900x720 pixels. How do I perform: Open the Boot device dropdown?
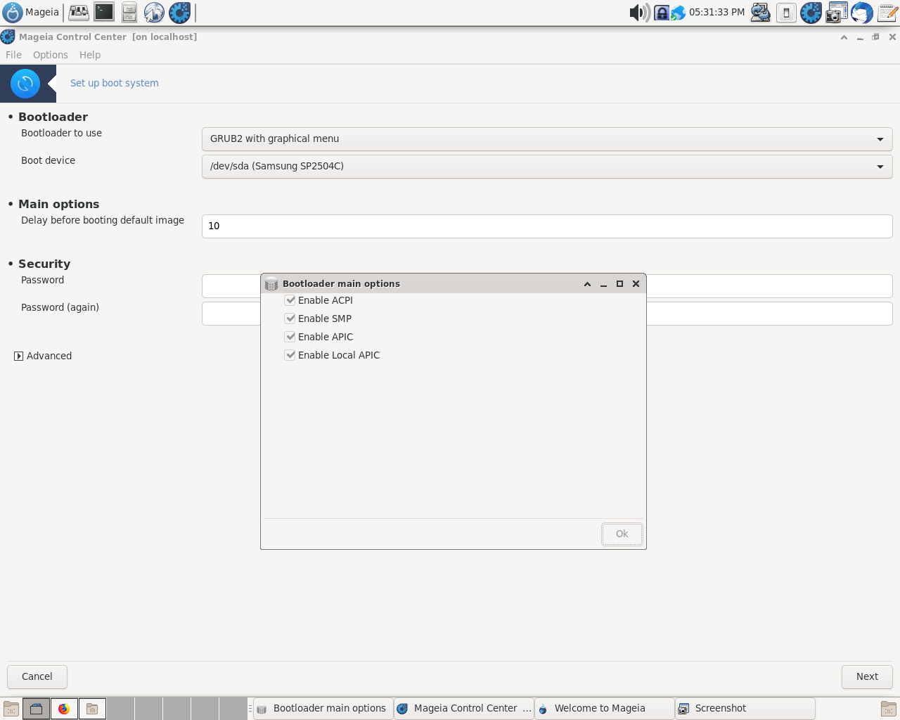[x=547, y=167]
